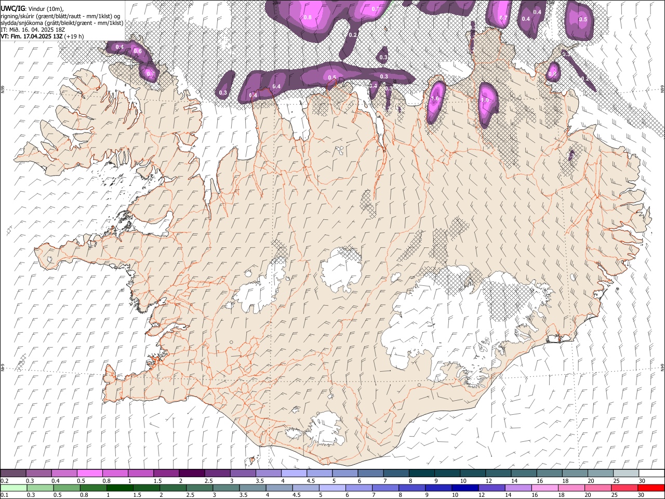The height and width of the screenshot is (499, 665).
Task: Click the light pink swatch labeled 16 in the lower legend
Action: point(544,488)
